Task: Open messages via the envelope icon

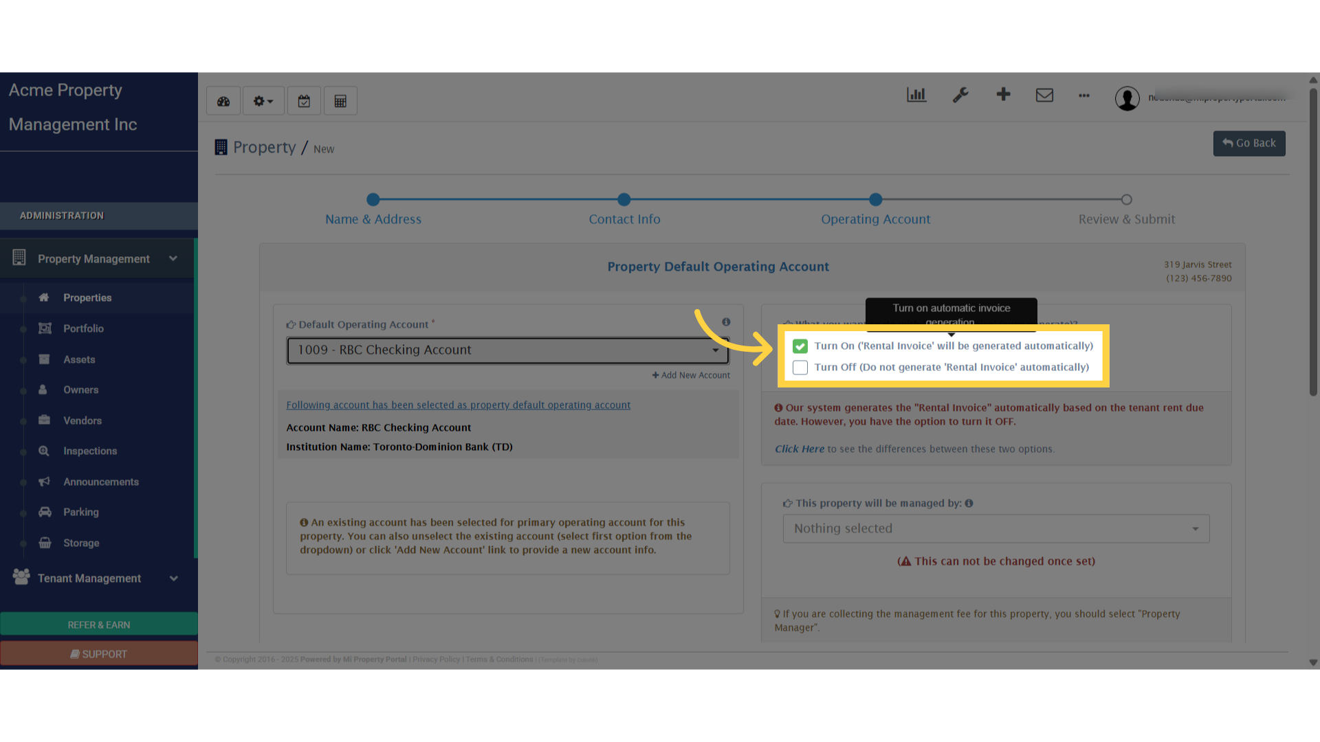Action: point(1044,95)
